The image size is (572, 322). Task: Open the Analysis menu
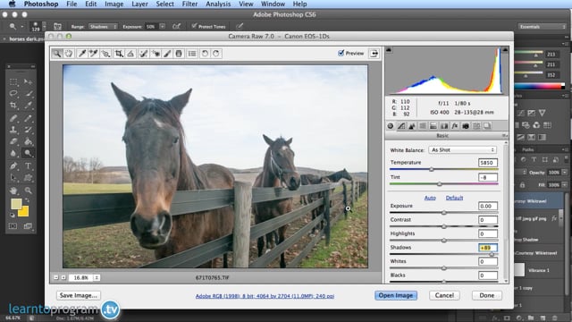(x=218, y=4)
